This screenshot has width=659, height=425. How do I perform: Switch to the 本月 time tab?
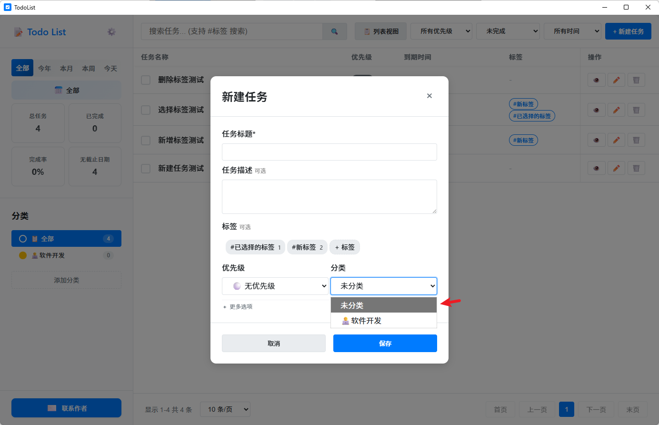point(66,68)
